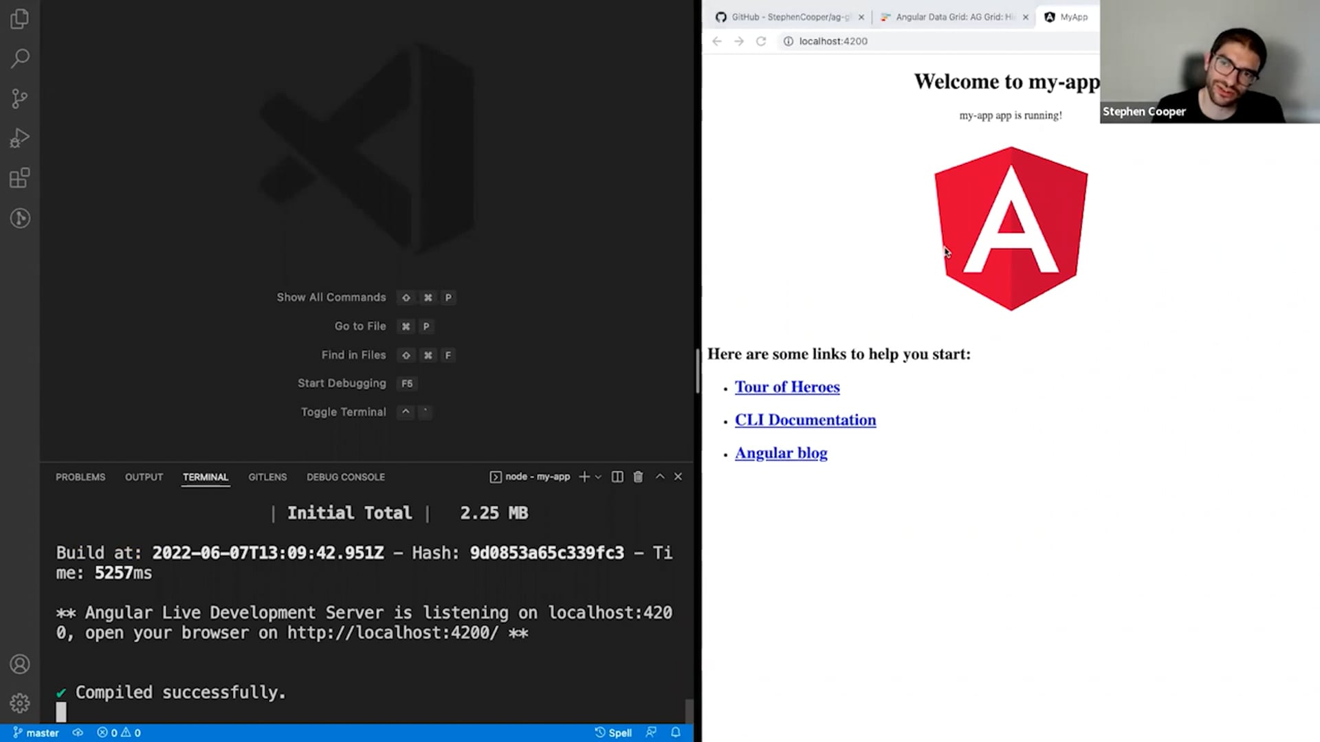Open errors and warnings status indicator

pyautogui.click(x=119, y=732)
